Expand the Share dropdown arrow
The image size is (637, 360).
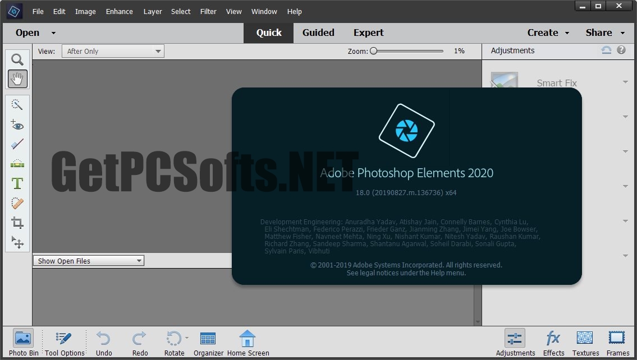(623, 33)
